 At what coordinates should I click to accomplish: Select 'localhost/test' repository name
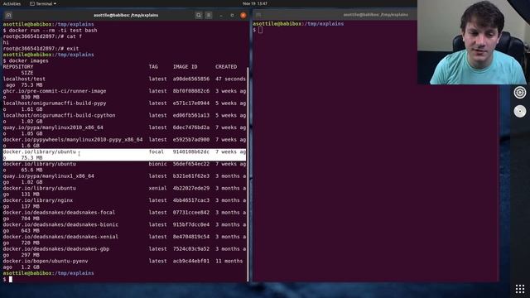(x=24, y=79)
